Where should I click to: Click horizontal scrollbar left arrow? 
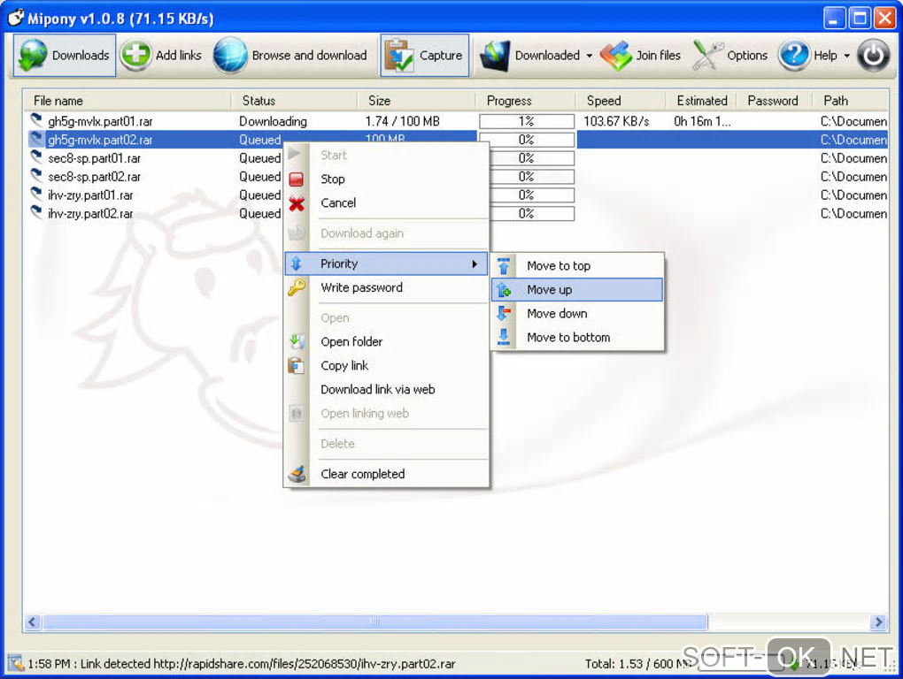(32, 622)
